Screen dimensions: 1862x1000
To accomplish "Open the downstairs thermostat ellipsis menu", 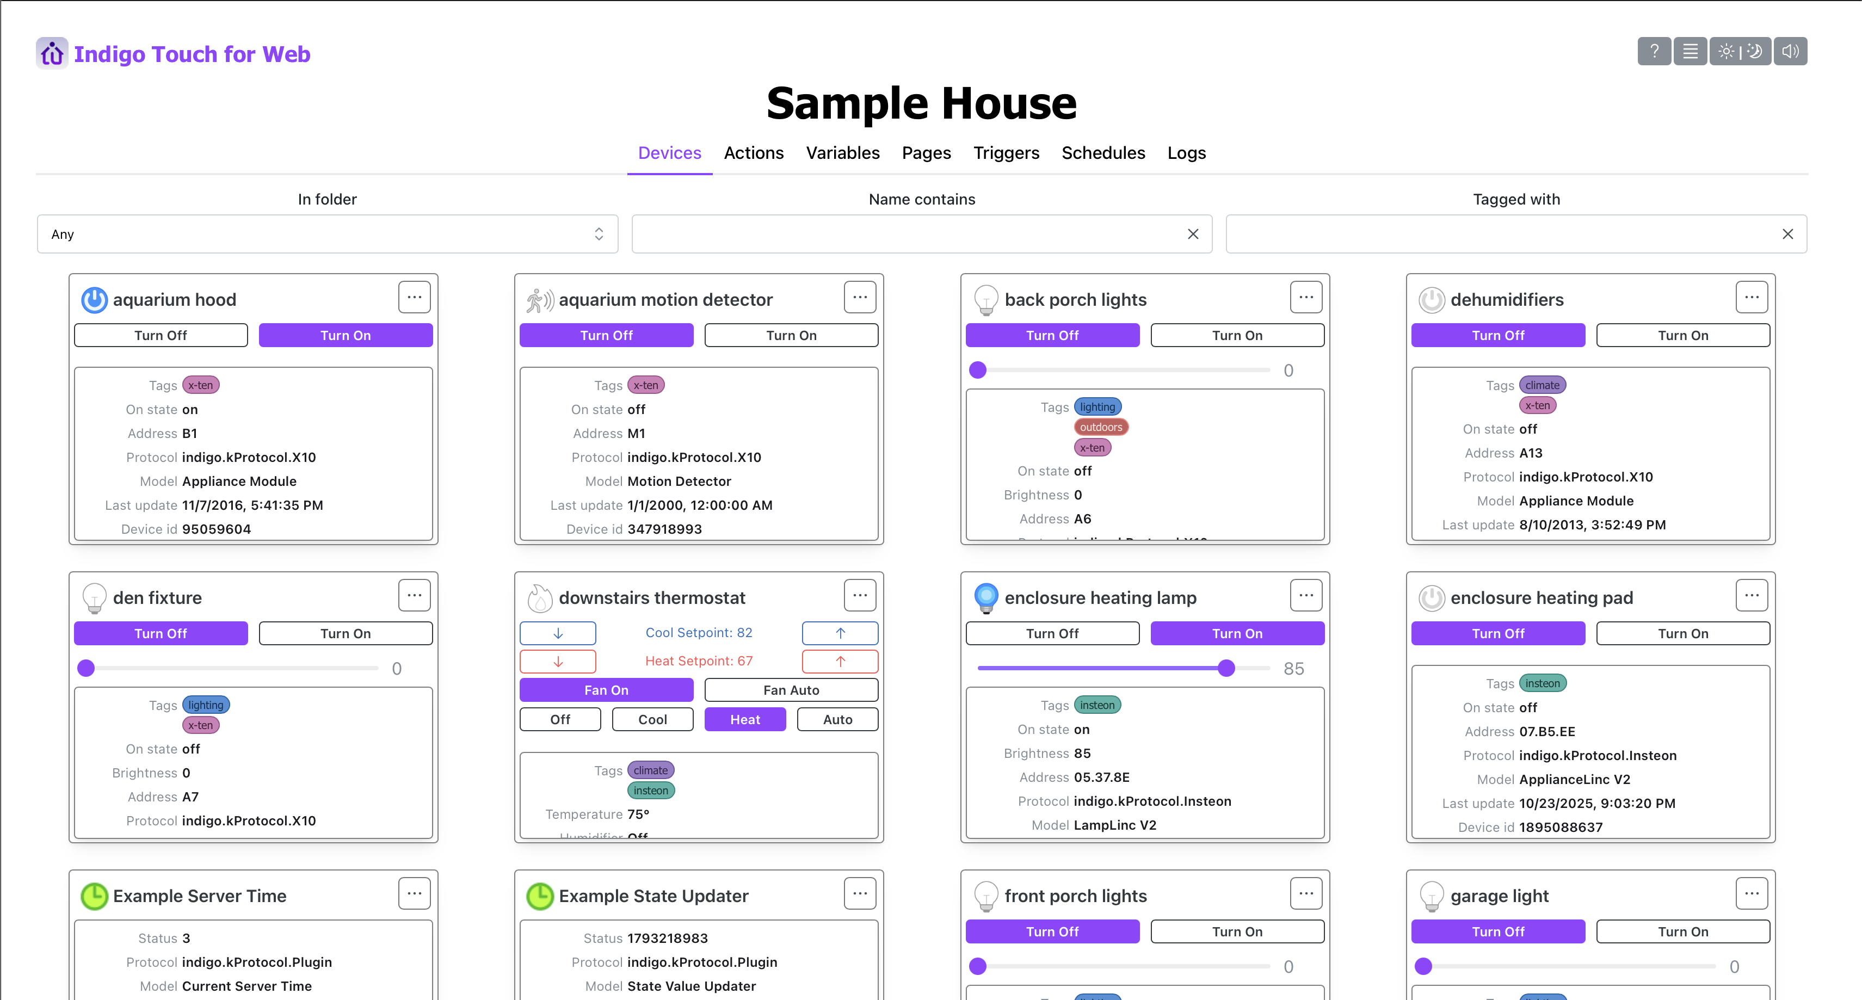I will [860, 595].
